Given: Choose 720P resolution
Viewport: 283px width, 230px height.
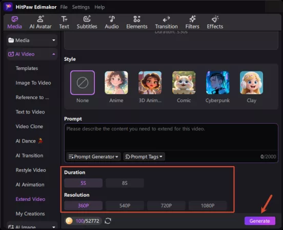Looking at the screenshot, I should coord(166,205).
